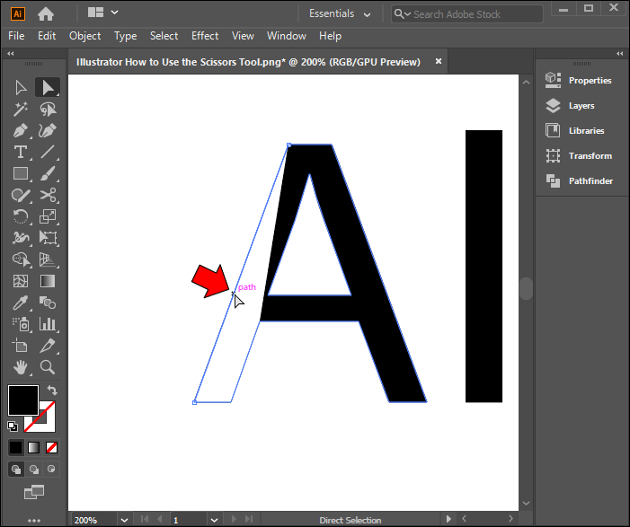
Task: Open the zoom level dropdown
Action: pos(124,520)
